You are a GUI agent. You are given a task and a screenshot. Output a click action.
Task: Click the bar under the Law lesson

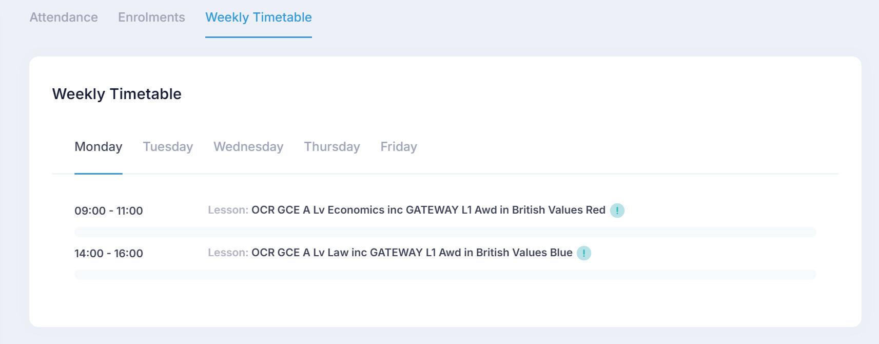(445, 275)
